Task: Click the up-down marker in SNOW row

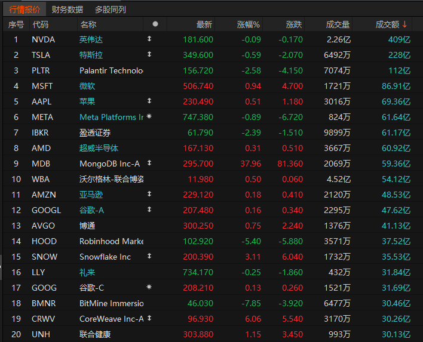Action: [x=149, y=256]
